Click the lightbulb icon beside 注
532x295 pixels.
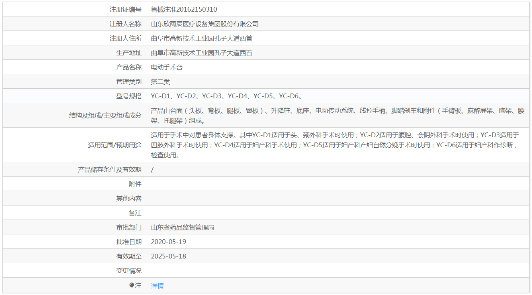131,285
